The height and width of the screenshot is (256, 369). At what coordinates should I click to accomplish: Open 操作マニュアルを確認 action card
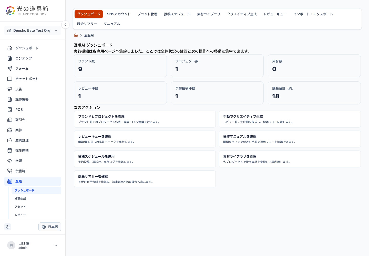tap(290, 139)
